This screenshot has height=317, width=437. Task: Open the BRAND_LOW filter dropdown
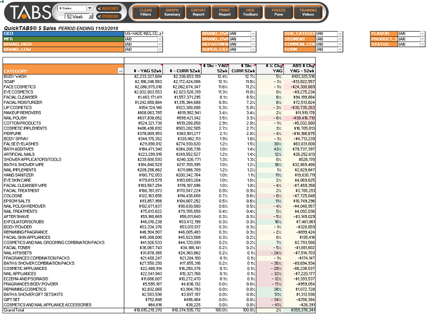pos(160,50)
